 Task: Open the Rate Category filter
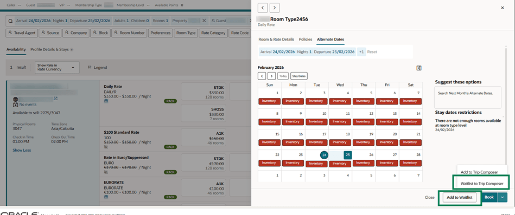(x=213, y=33)
